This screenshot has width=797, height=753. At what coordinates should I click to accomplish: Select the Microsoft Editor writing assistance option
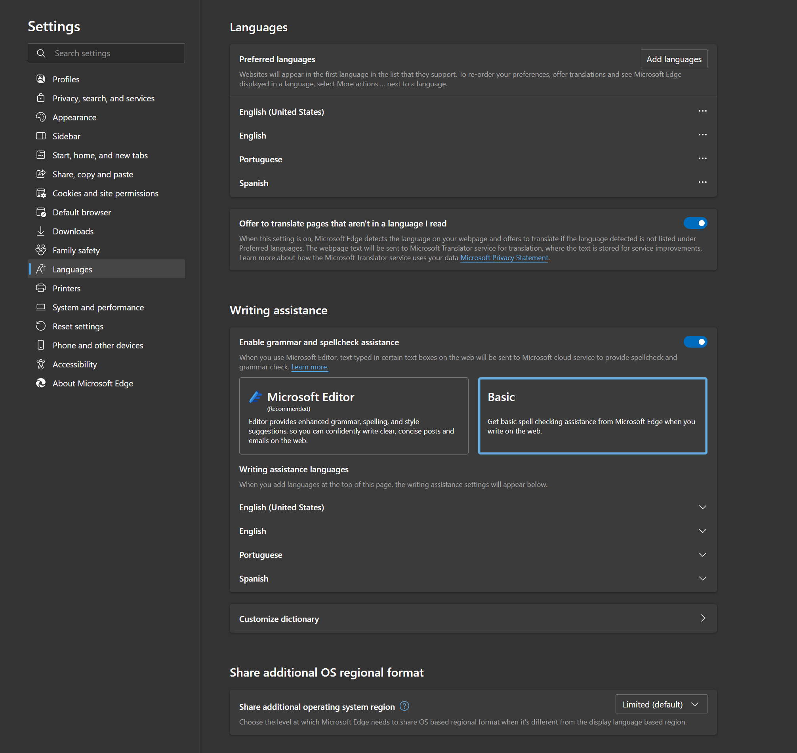pos(353,415)
